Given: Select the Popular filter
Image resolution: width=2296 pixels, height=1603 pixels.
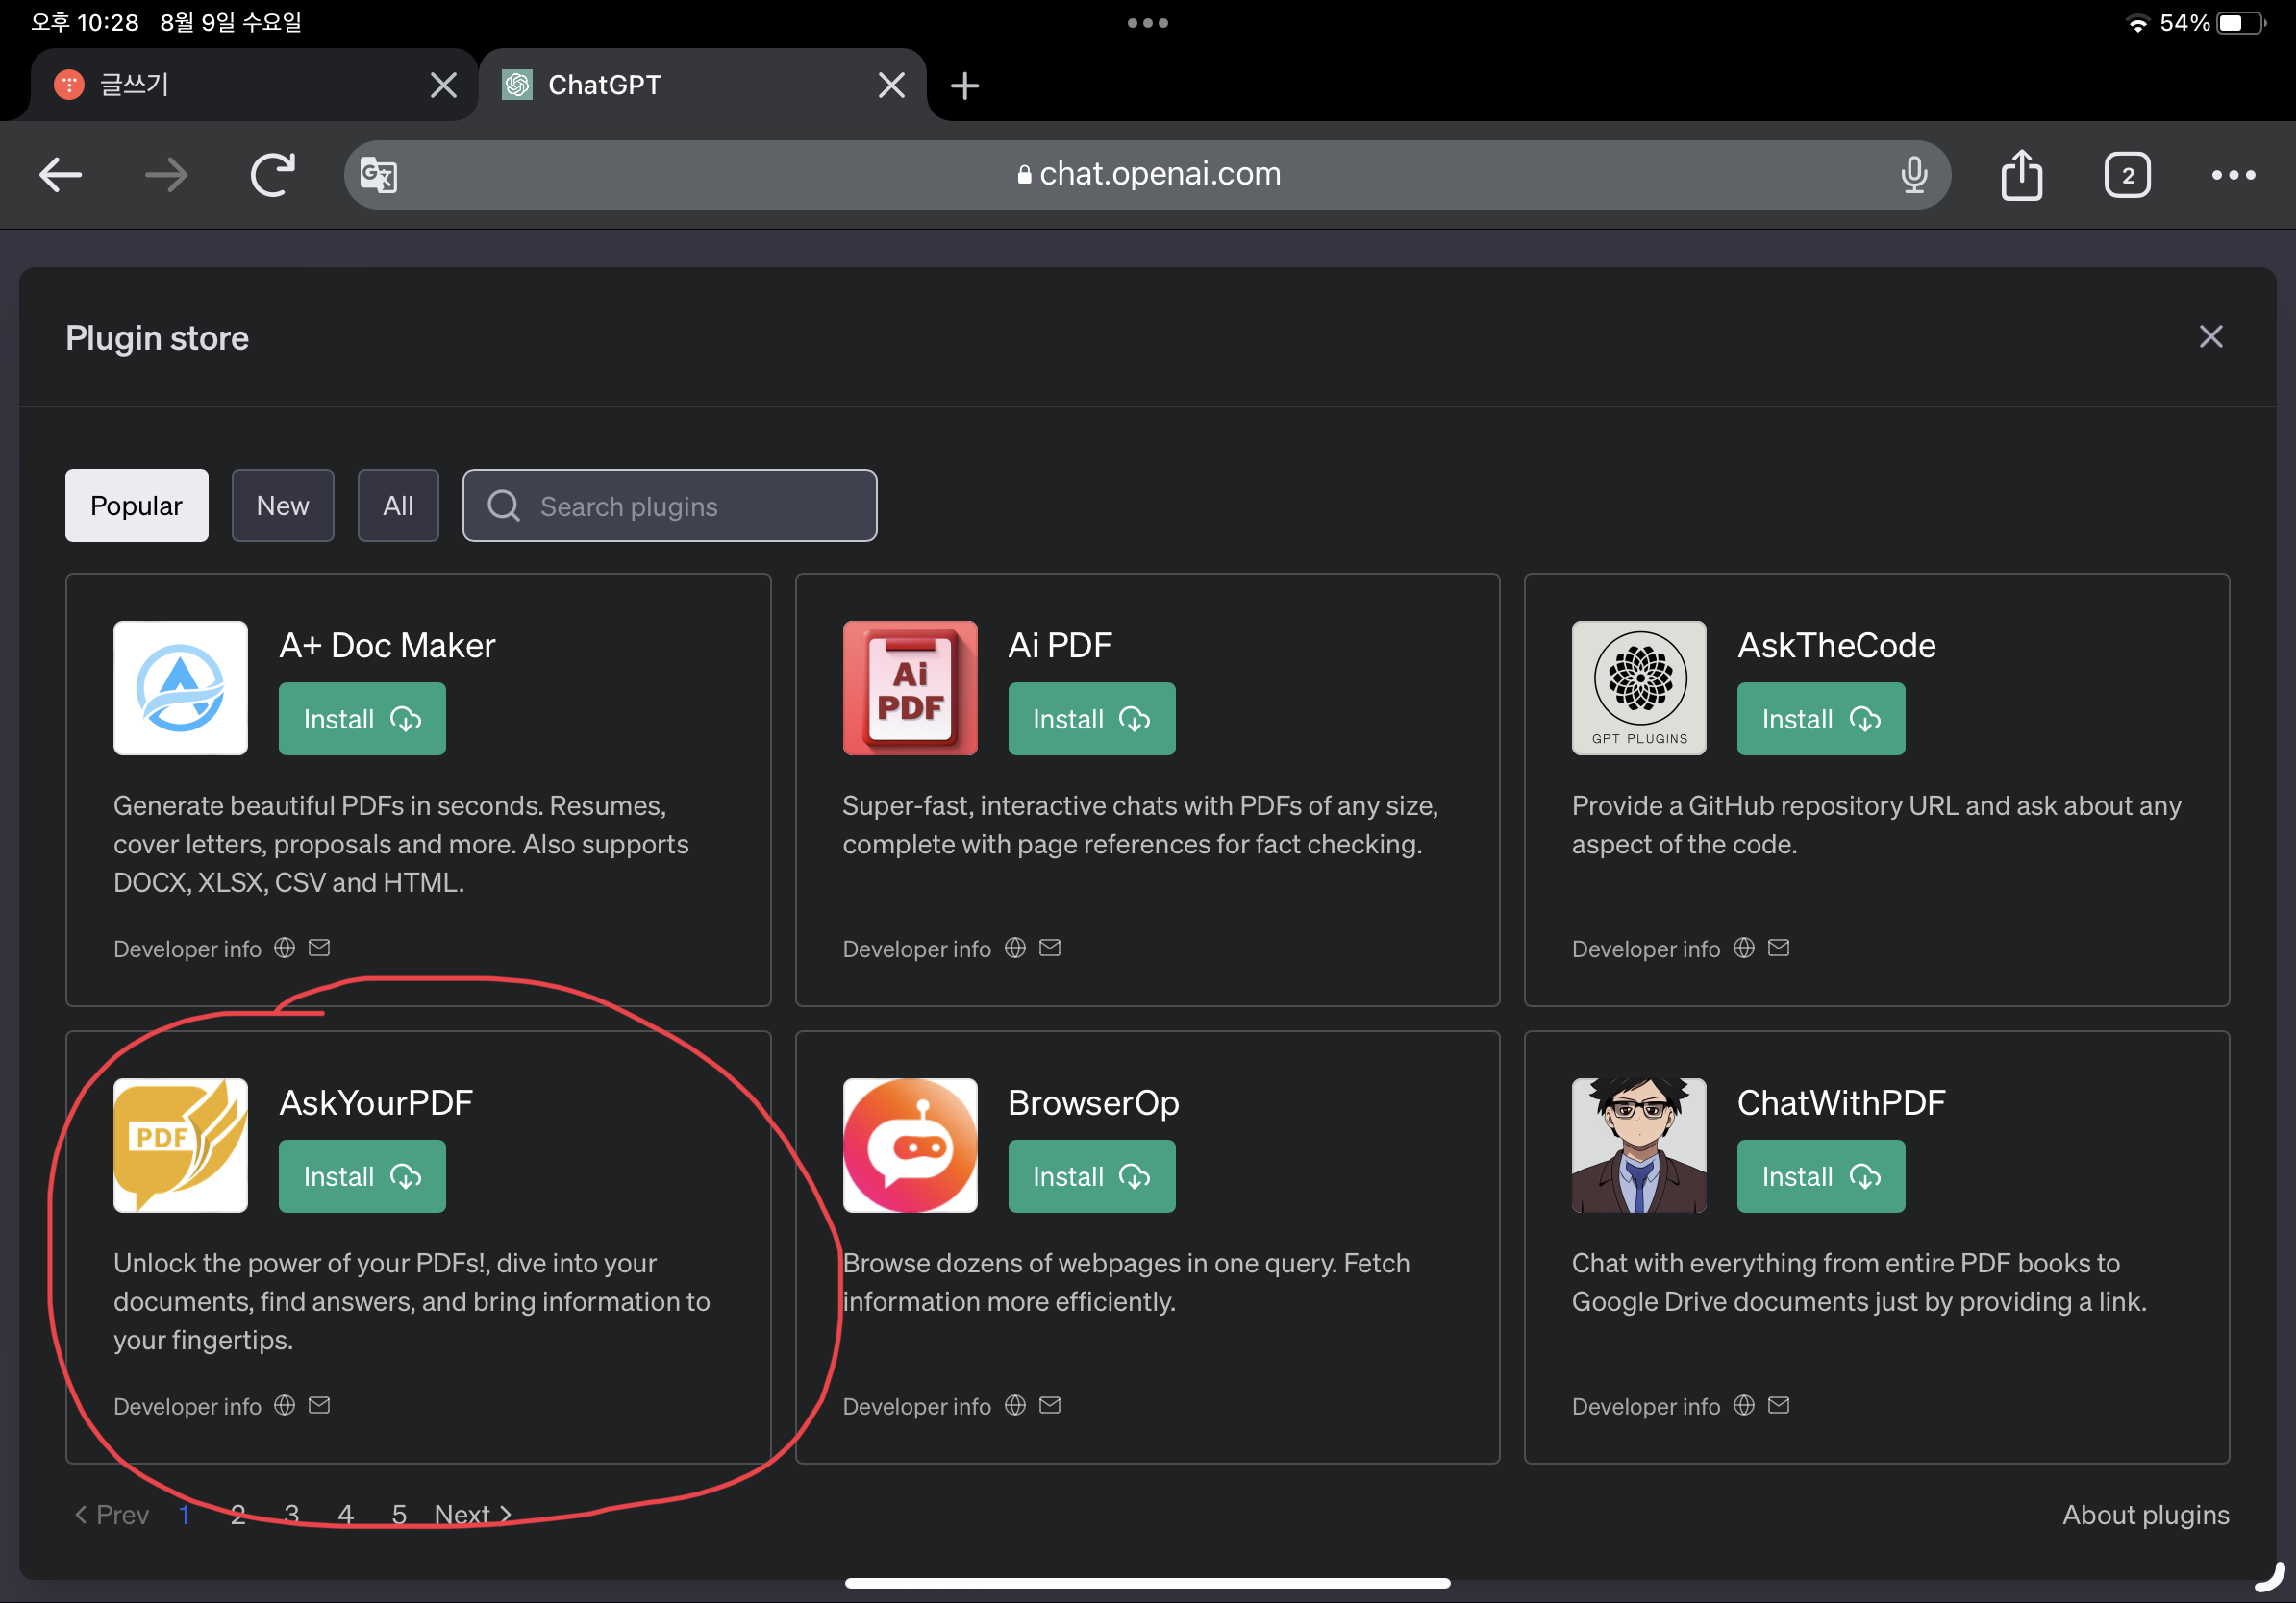Looking at the screenshot, I should (x=137, y=506).
